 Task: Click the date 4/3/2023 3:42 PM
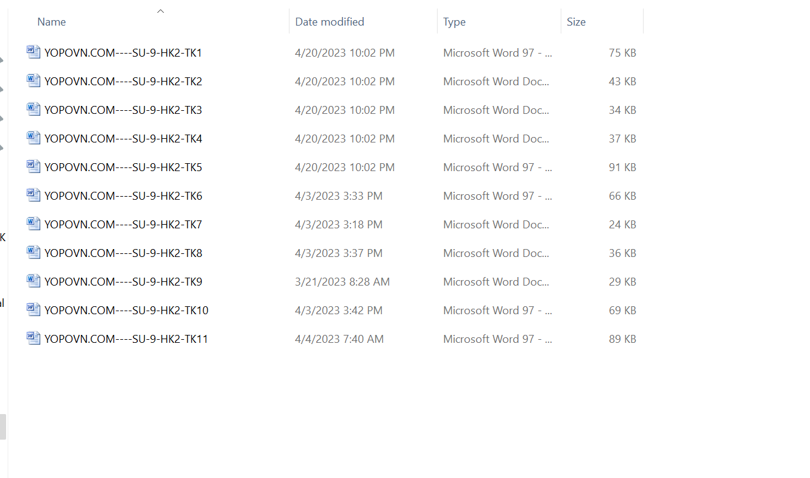click(x=339, y=311)
